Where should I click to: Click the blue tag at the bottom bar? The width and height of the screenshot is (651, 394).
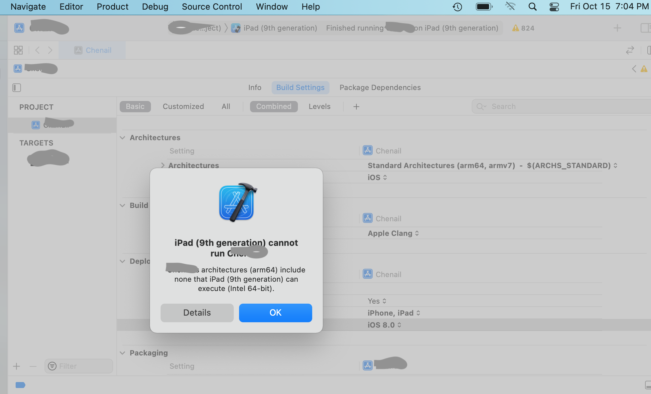click(x=20, y=385)
